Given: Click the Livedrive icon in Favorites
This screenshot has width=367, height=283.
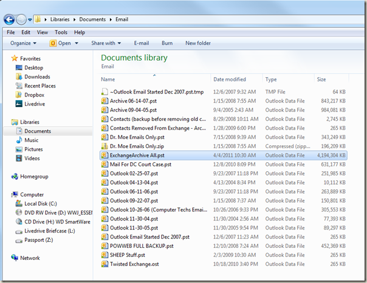Looking at the screenshot, I should pos(19,104).
